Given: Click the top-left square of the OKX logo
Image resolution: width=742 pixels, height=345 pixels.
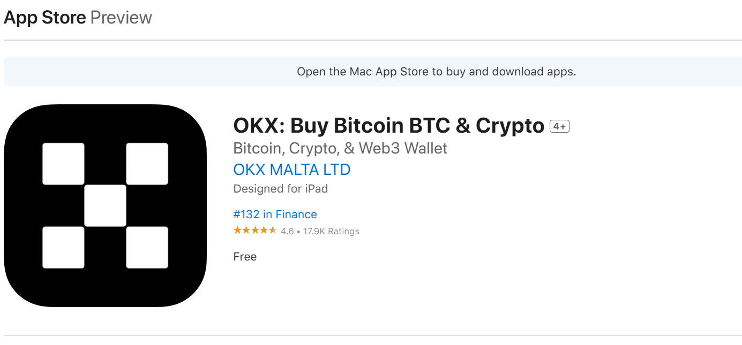Looking at the screenshot, I should pyautogui.click(x=63, y=163).
